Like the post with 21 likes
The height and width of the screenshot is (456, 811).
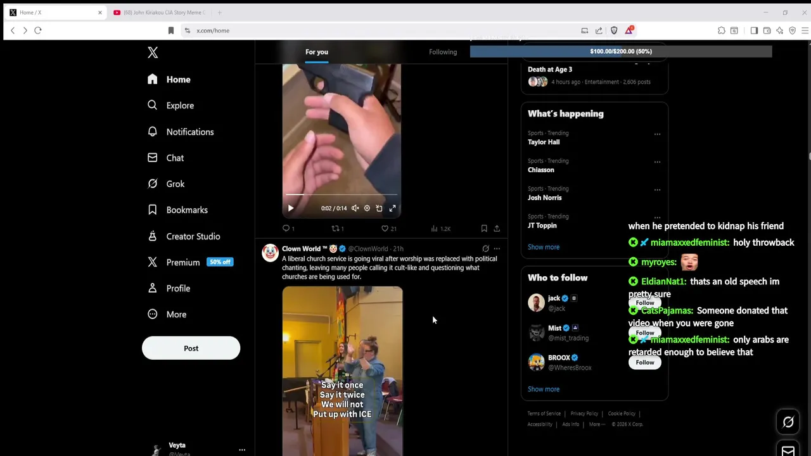pos(388,229)
